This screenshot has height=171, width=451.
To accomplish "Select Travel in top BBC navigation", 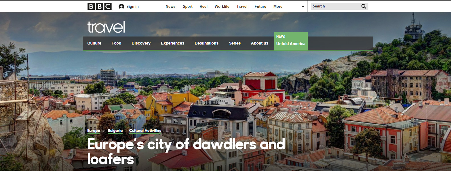I will [x=242, y=6].
